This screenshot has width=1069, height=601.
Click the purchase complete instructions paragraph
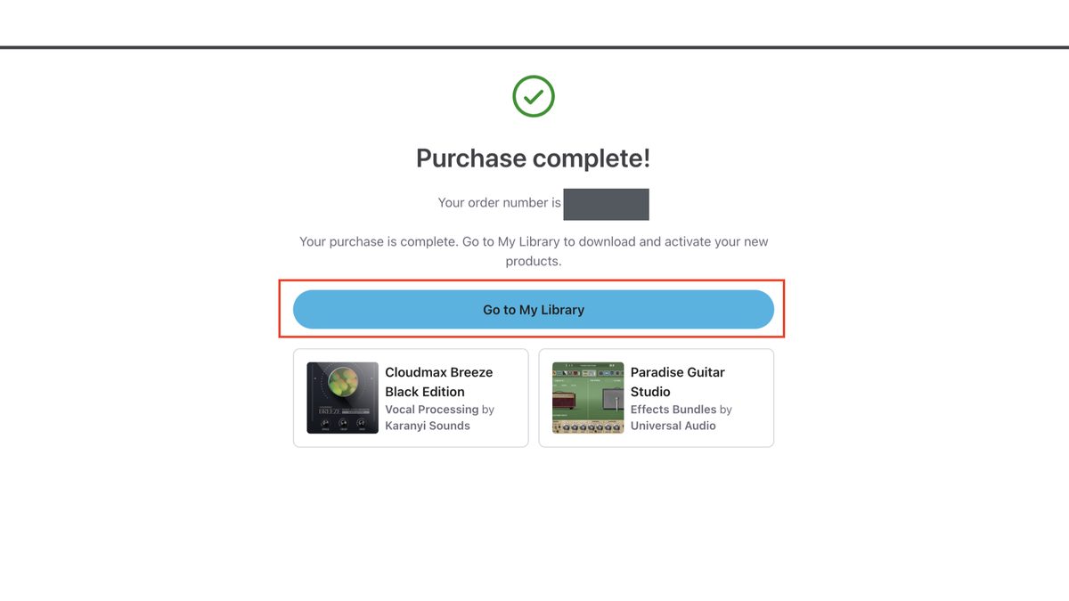(x=534, y=251)
